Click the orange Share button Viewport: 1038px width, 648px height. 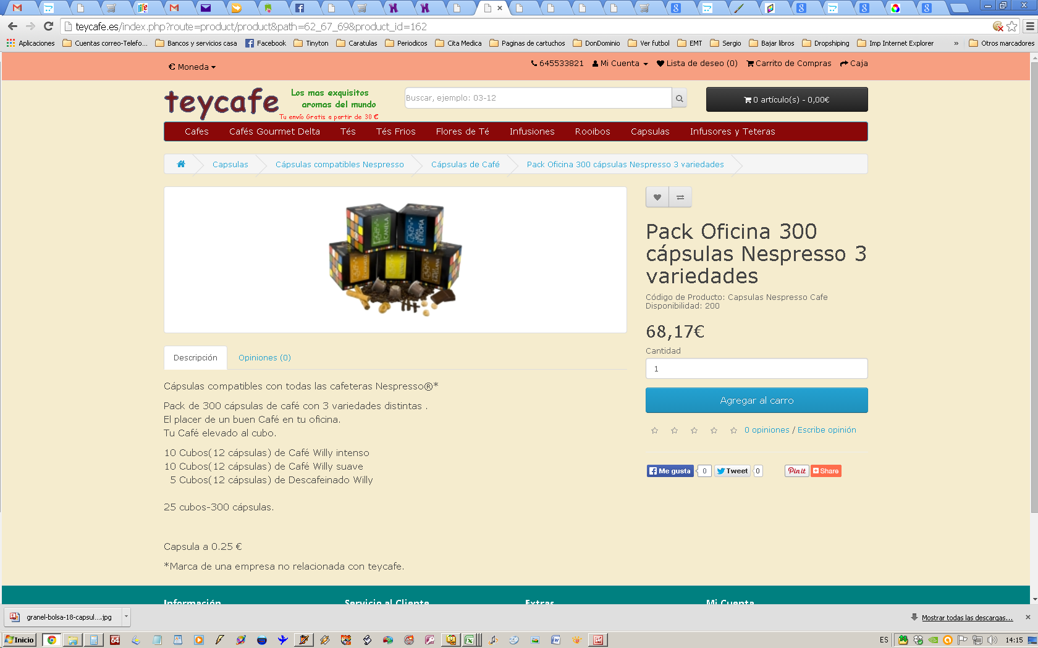click(825, 471)
